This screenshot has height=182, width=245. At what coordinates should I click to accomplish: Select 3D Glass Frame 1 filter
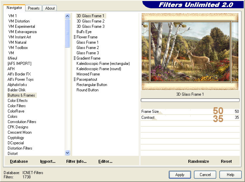point(90,16)
